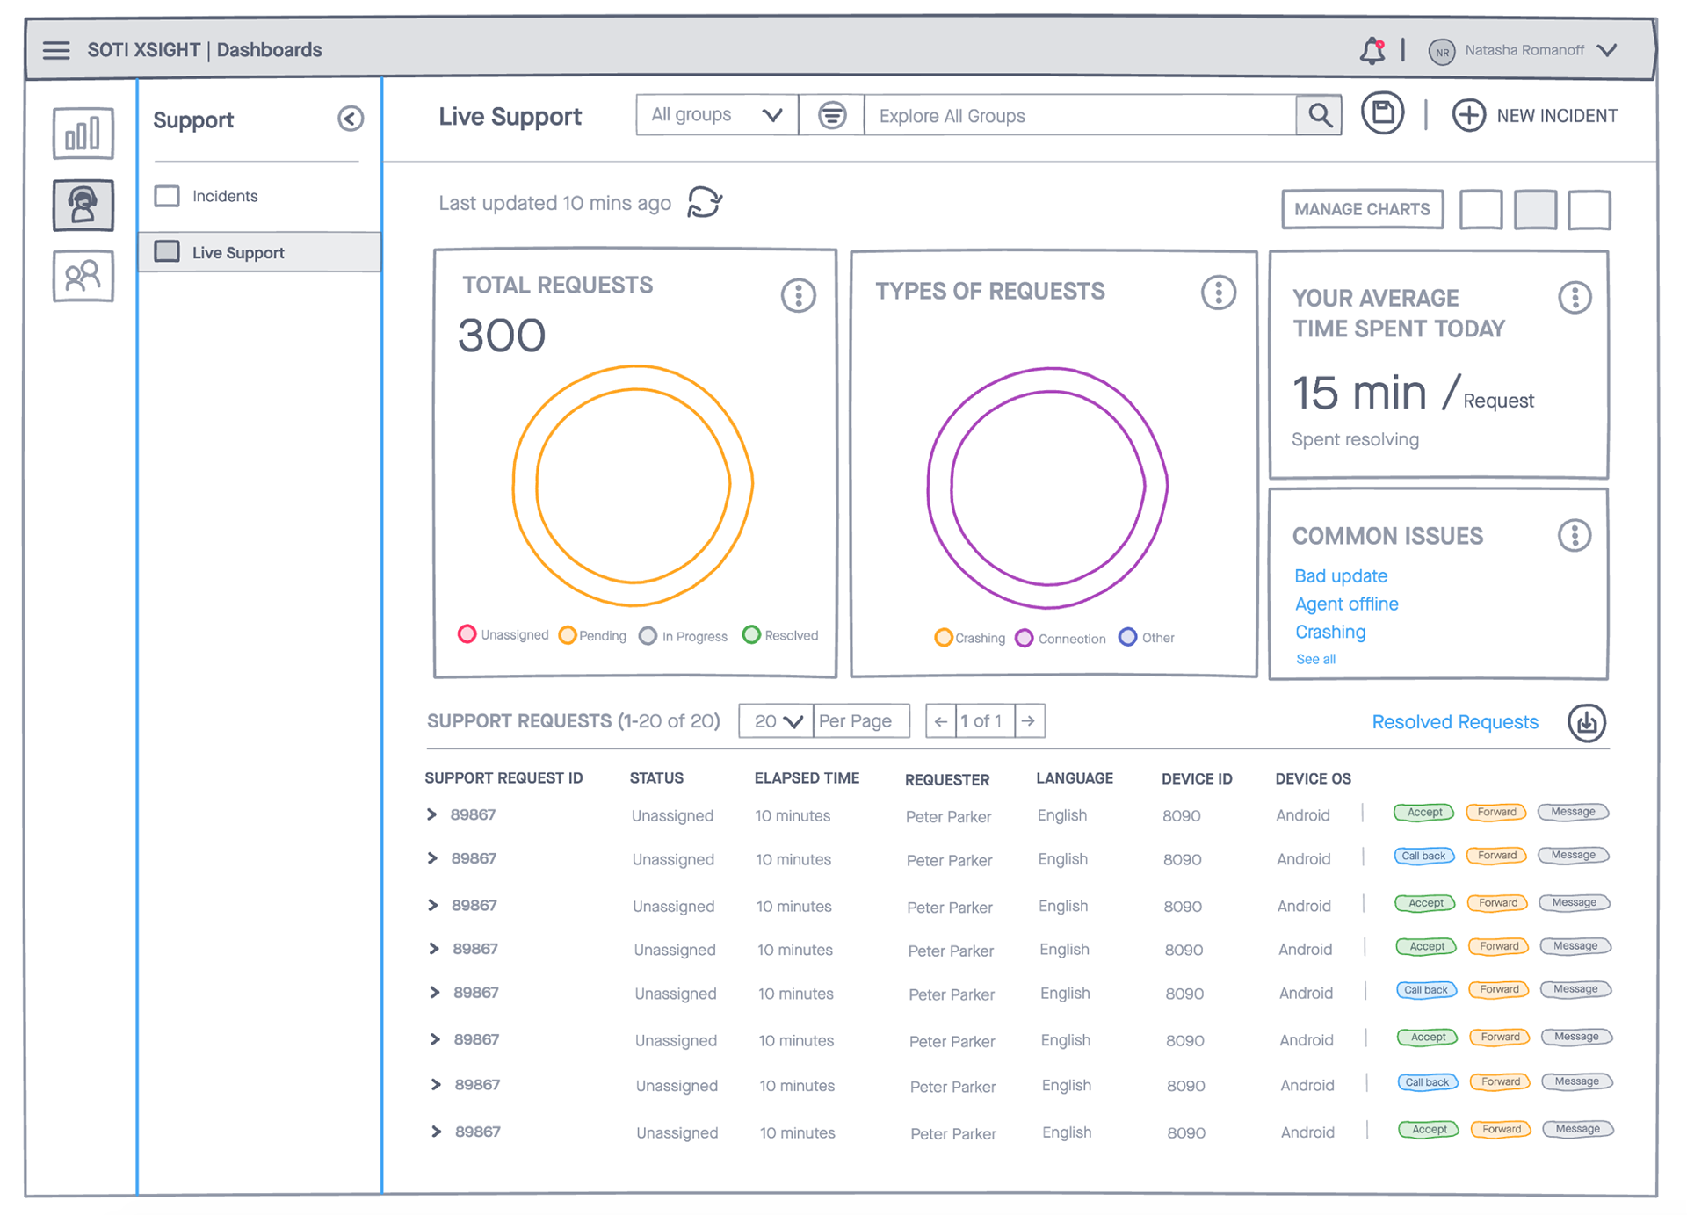The height and width of the screenshot is (1215, 1687).
Task: Open the hamburger menu icon
Action: [x=56, y=50]
